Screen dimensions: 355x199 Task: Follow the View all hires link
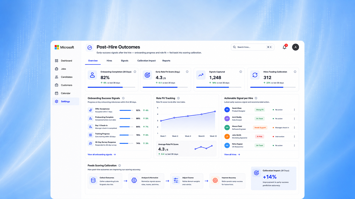pos(232,155)
